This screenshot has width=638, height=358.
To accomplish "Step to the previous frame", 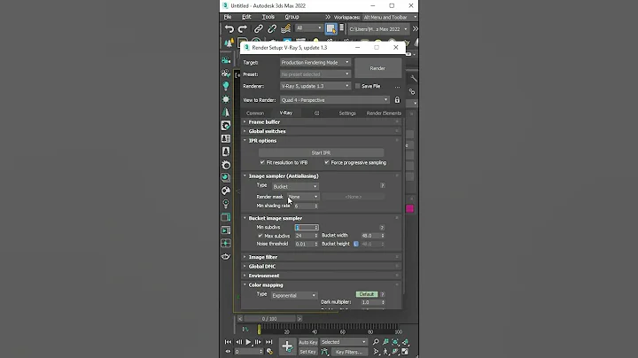I will [x=239, y=342].
